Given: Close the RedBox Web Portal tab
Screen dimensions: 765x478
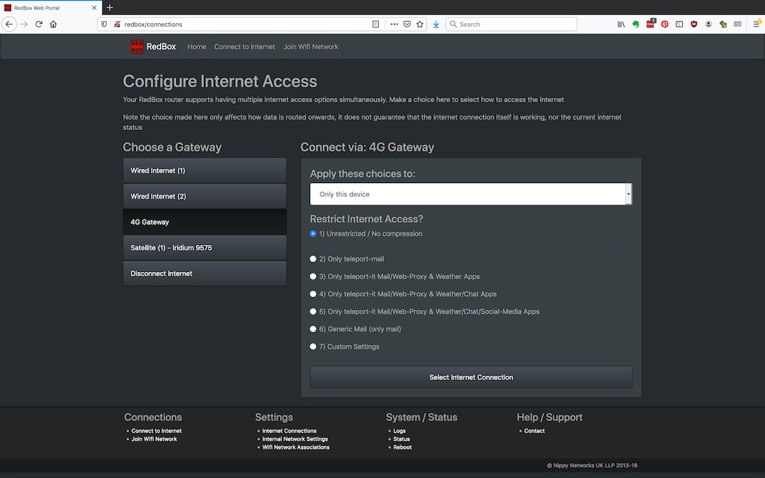Looking at the screenshot, I should click(94, 7).
